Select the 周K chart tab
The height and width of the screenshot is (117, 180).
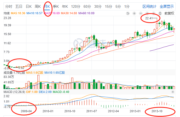(38, 6)
